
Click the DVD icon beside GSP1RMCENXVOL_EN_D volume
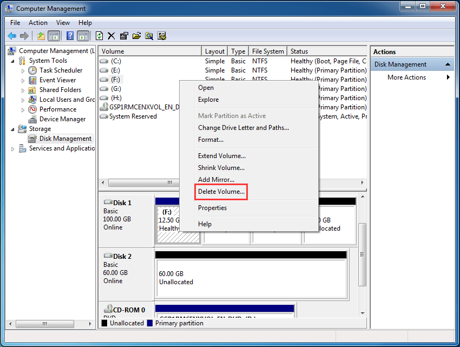104,107
